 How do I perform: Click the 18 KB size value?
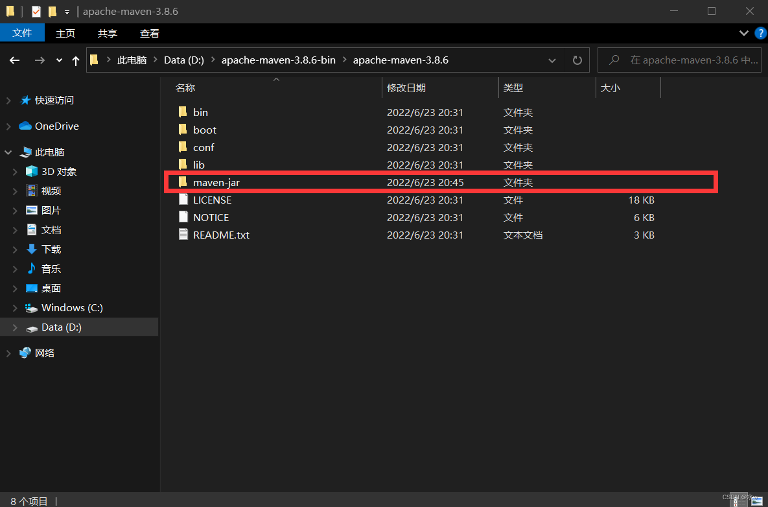click(x=641, y=200)
